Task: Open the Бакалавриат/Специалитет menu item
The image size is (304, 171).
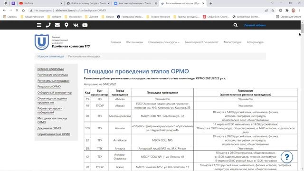Action: pyautogui.click(x=201, y=42)
